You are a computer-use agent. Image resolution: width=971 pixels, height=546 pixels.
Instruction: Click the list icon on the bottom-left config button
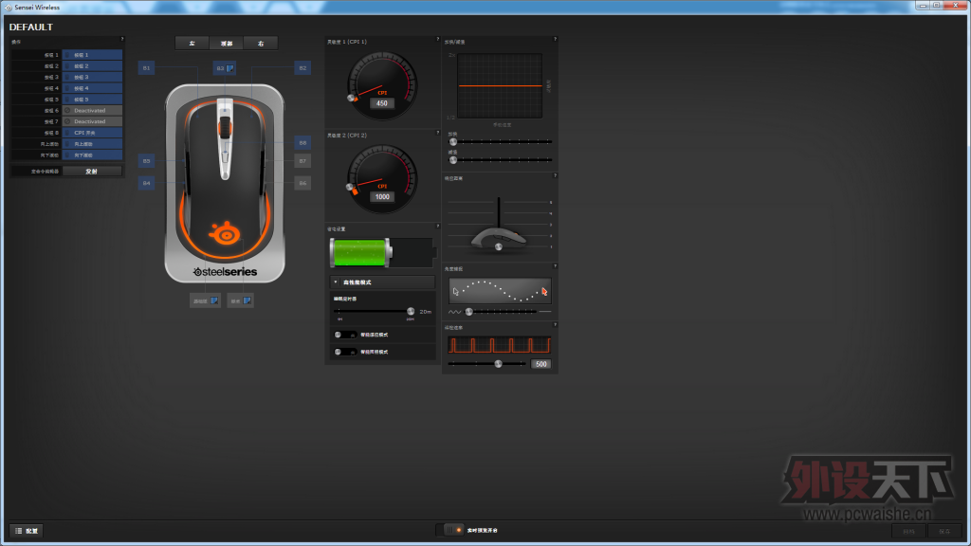[19, 531]
